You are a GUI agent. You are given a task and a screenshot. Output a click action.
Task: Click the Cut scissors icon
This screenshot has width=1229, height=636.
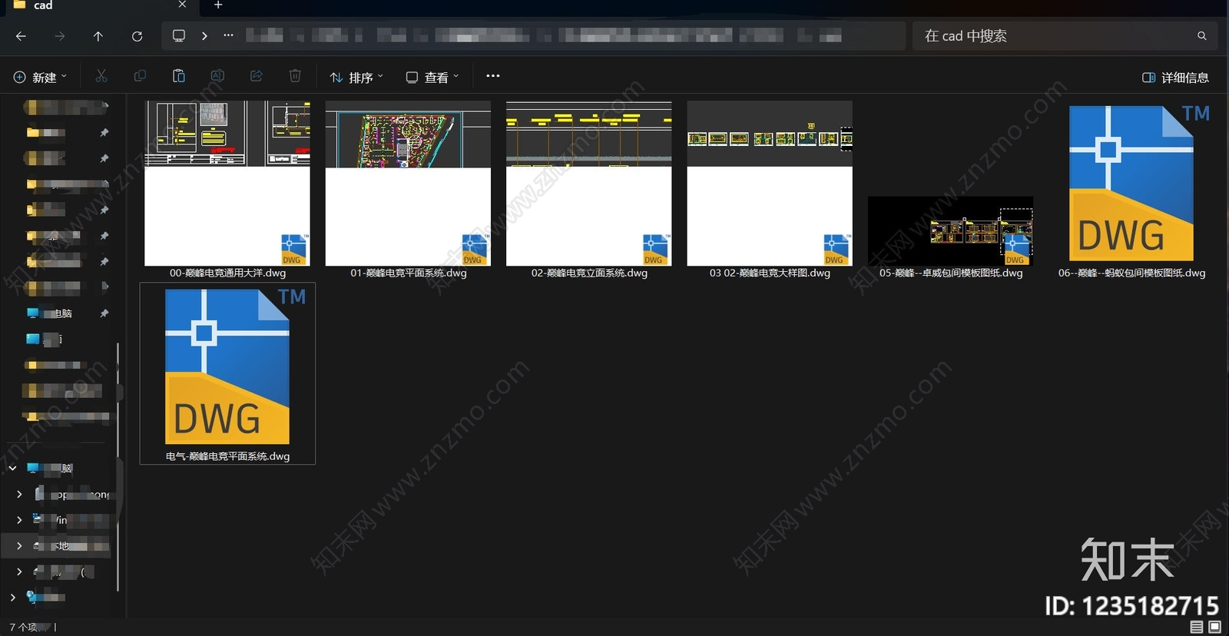tap(101, 76)
